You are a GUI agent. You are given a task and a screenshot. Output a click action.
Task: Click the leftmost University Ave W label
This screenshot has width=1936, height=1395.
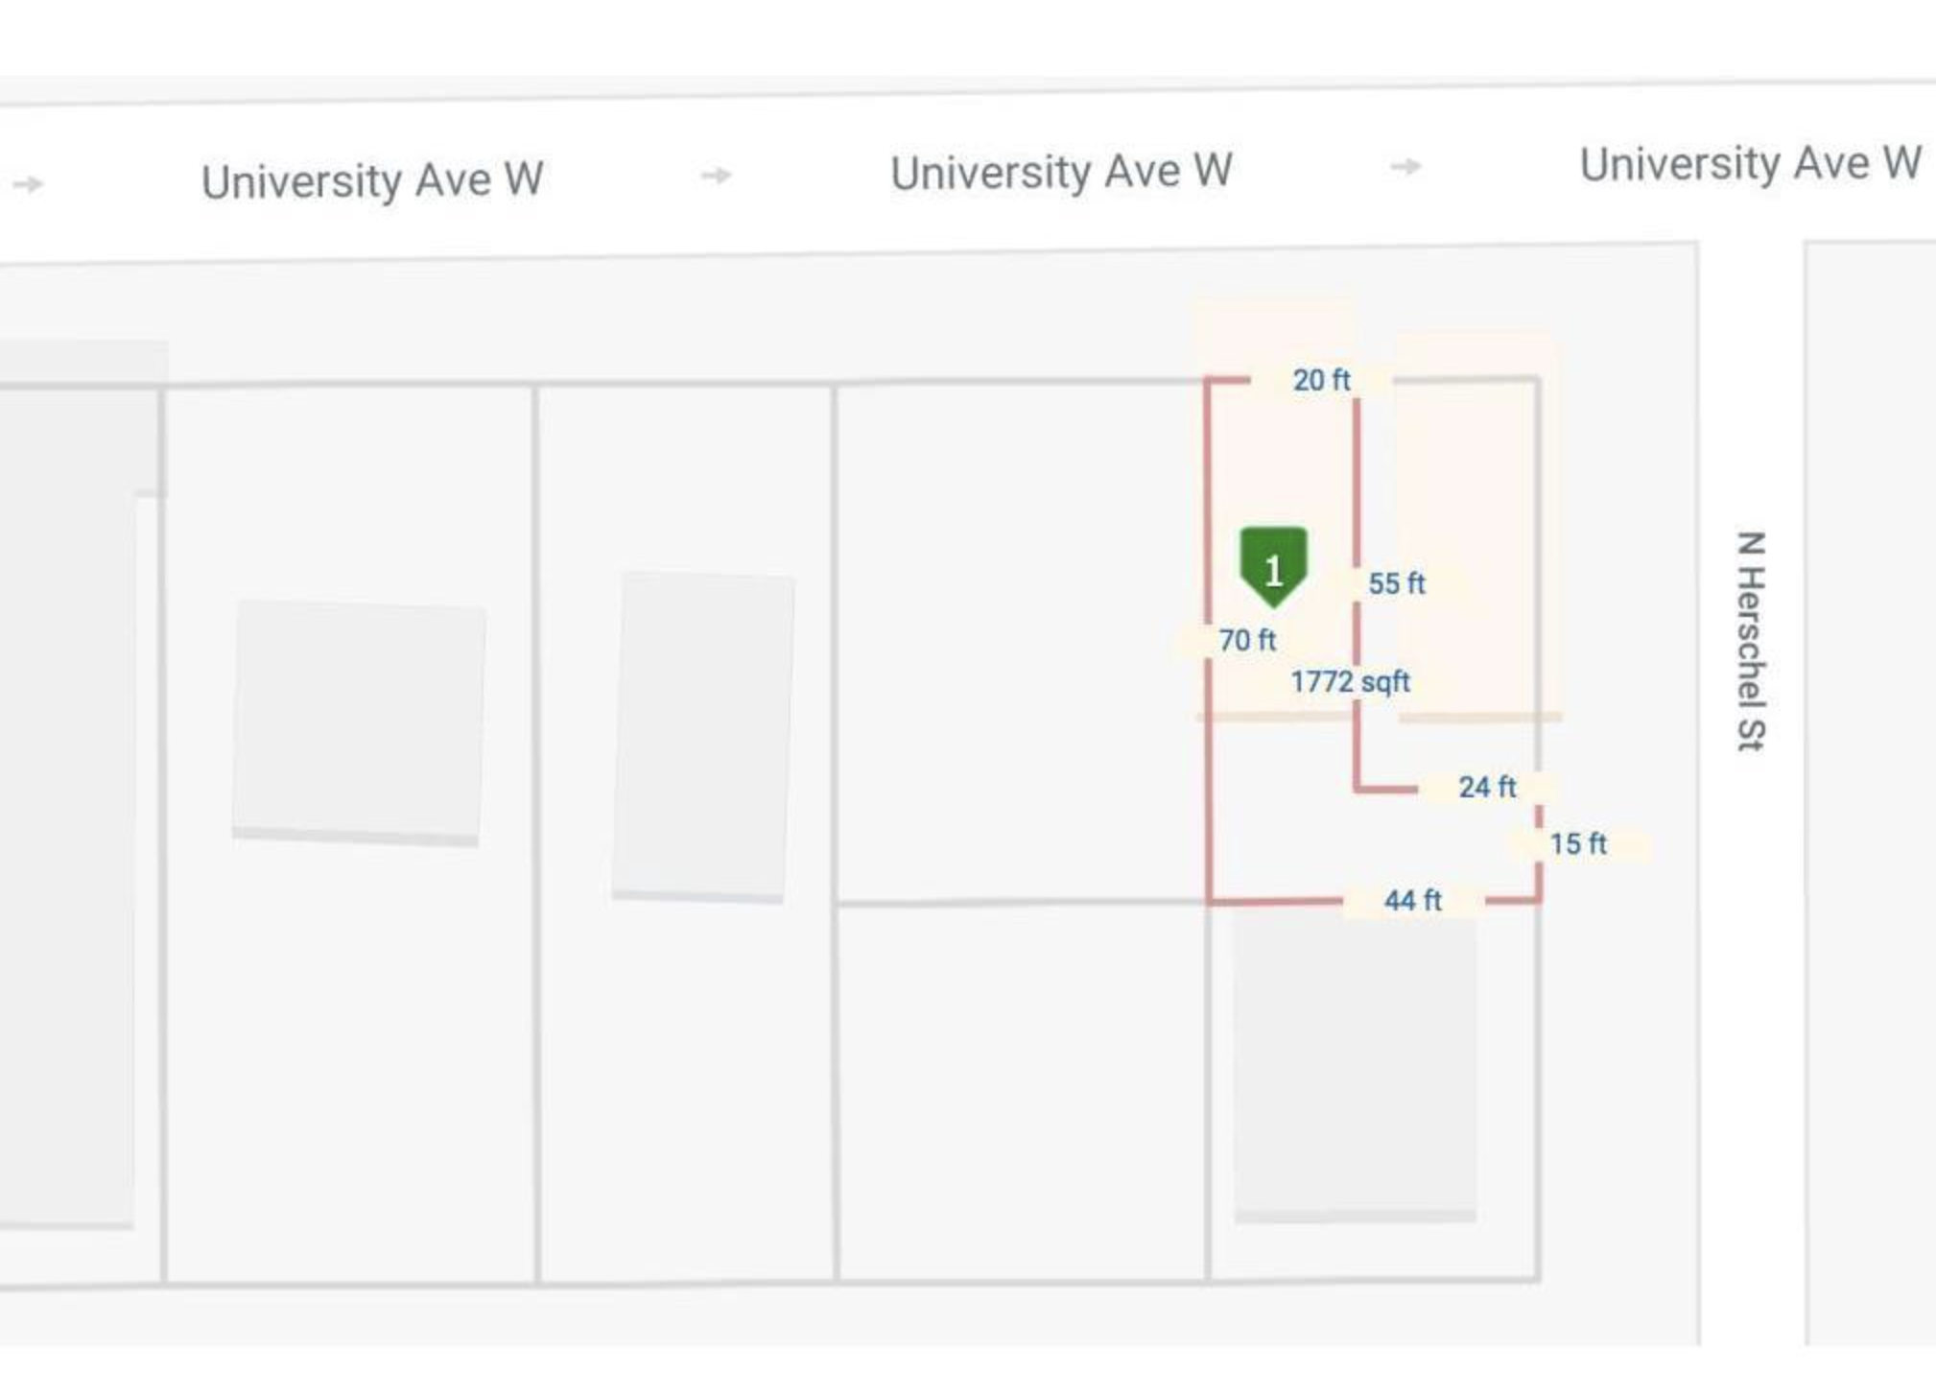coord(372,180)
